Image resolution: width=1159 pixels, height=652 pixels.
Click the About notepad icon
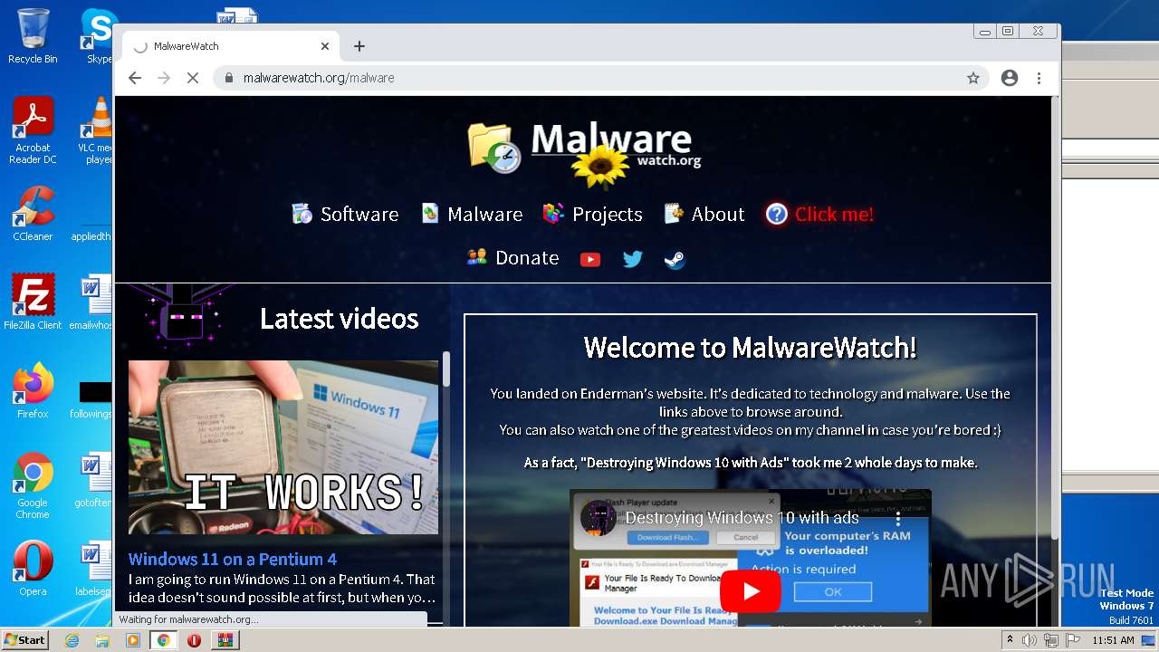673,214
